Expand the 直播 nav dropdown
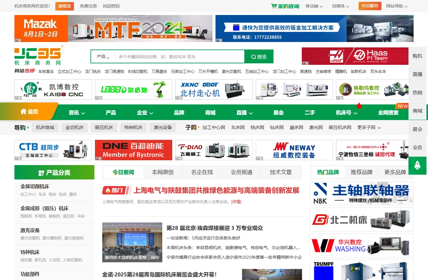428x280 pixels. (x=244, y=113)
